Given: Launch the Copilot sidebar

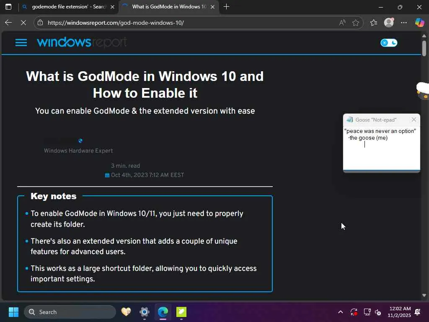Looking at the screenshot, I should coord(419,23).
